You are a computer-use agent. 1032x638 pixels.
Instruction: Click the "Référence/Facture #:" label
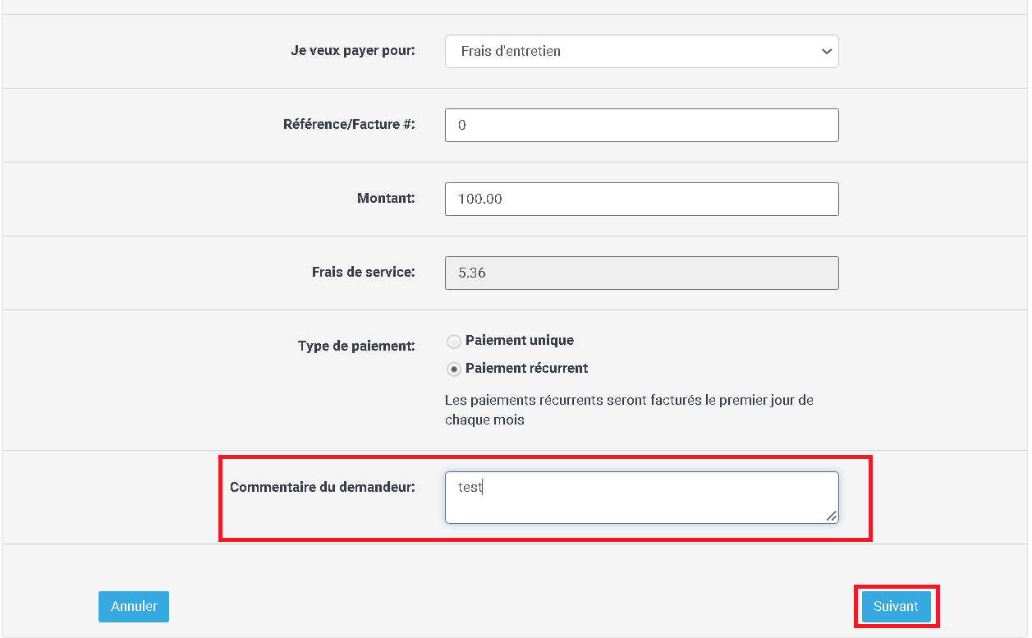(x=349, y=124)
